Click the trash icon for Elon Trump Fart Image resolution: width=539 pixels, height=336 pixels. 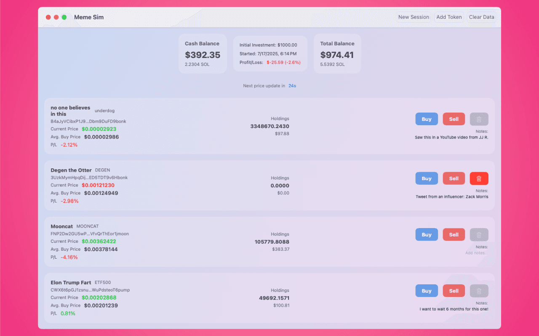(479, 291)
